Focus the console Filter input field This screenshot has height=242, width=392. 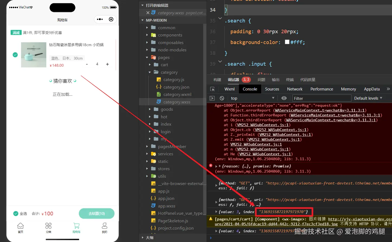coord(322,98)
